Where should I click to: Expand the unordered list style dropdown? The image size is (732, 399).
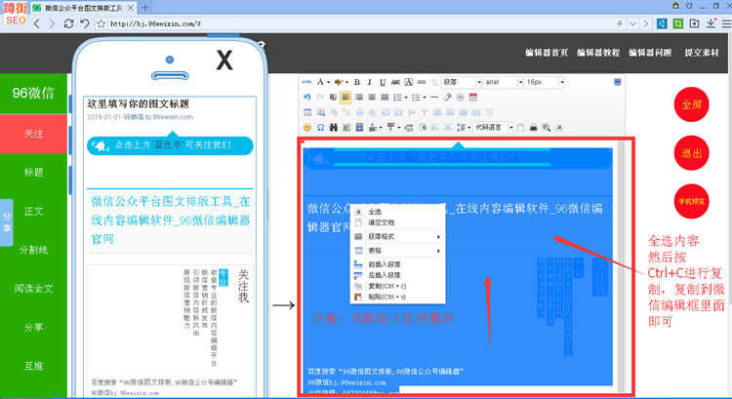pyautogui.click(x=424, y=98)
